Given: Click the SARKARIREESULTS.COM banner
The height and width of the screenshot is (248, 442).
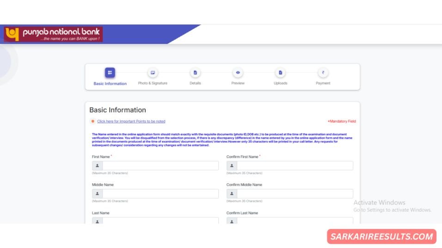Looking at the screenshot, I should pyautogui.click(x=381, y=237).
